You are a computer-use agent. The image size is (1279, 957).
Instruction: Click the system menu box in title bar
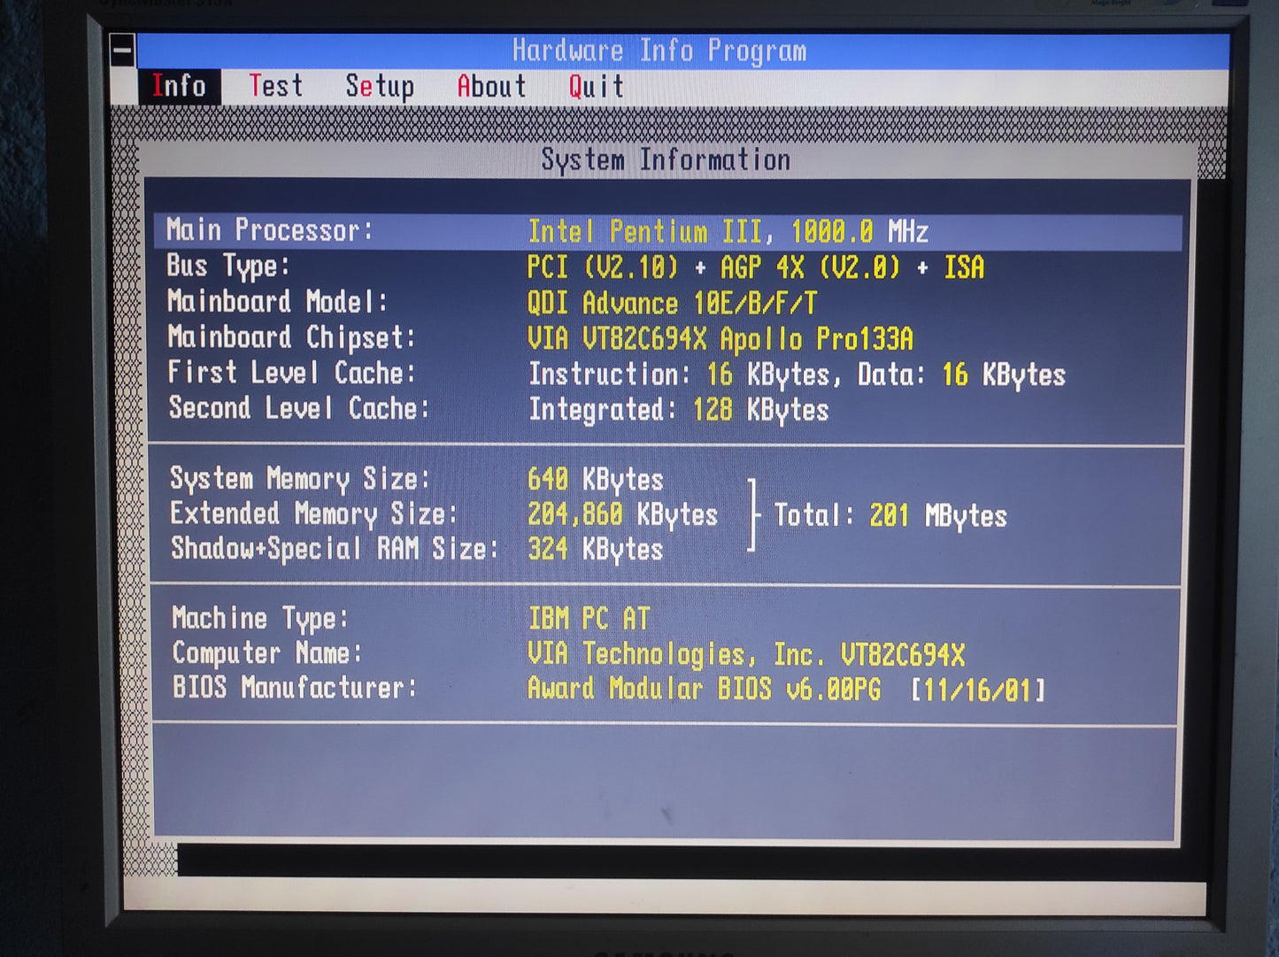click(122, 50)
